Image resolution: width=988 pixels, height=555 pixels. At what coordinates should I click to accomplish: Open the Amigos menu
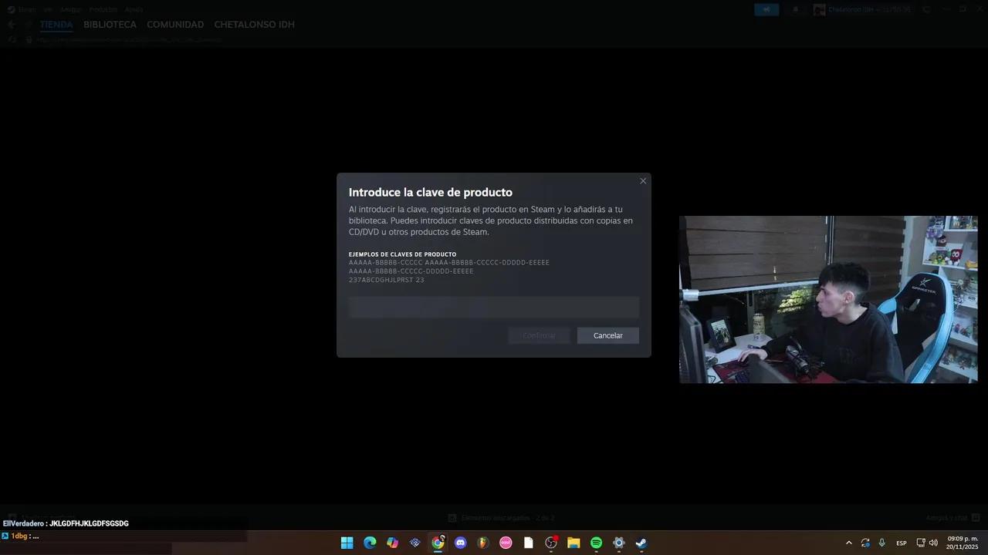point(70,9)
